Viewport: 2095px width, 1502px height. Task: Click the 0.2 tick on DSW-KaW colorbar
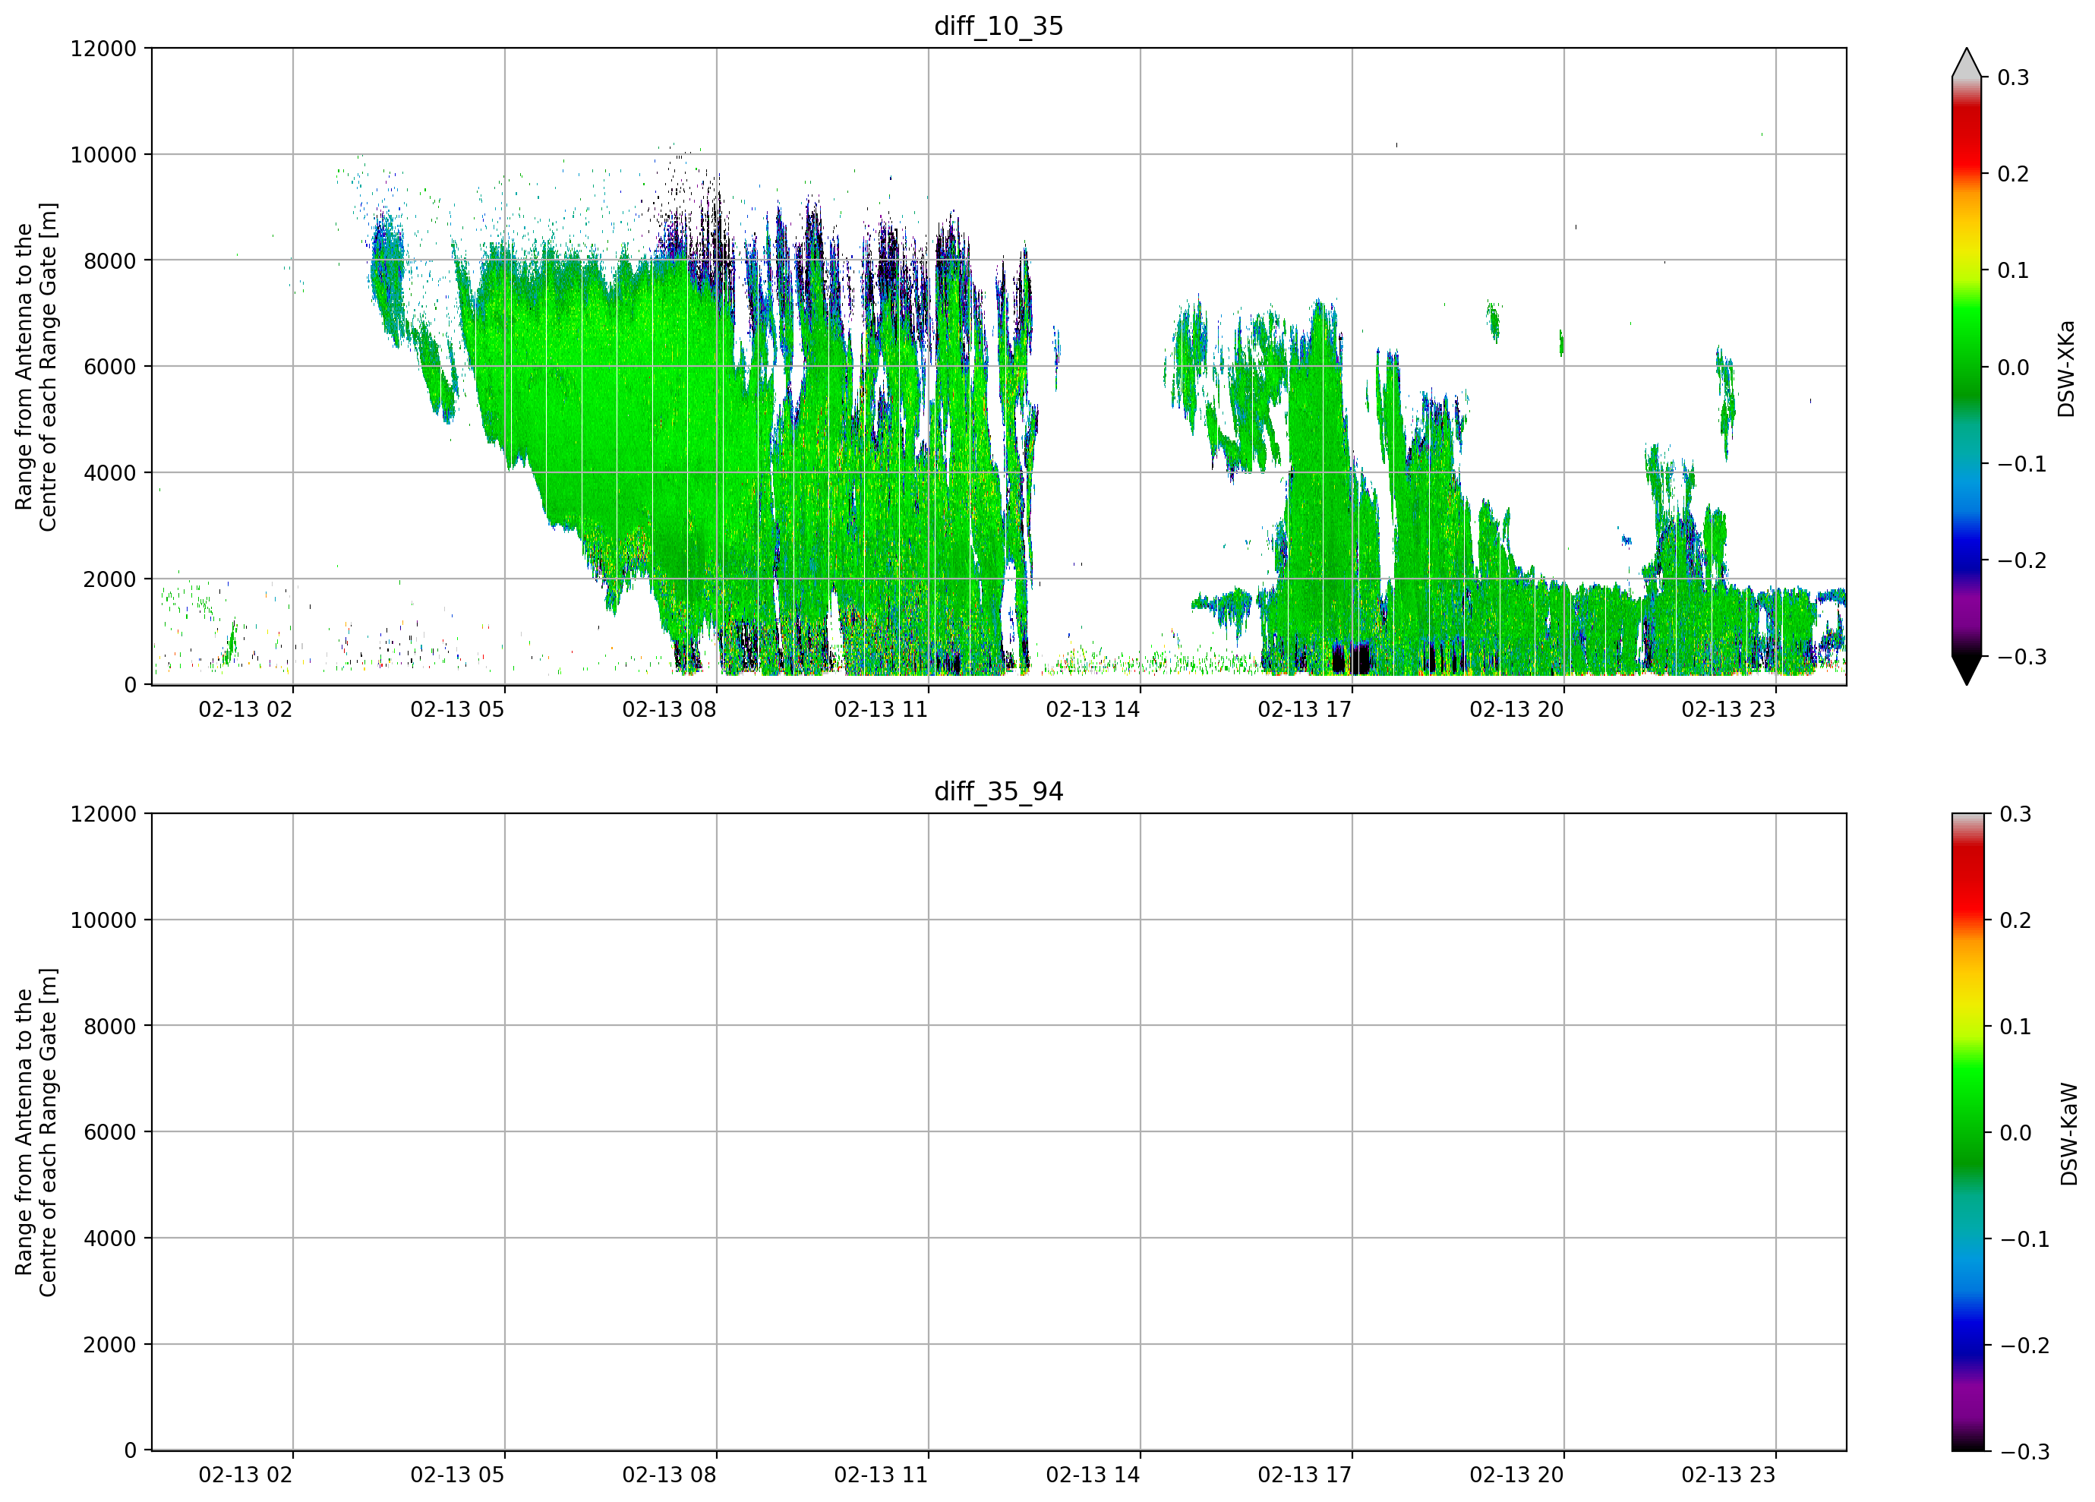(2015, 920)
